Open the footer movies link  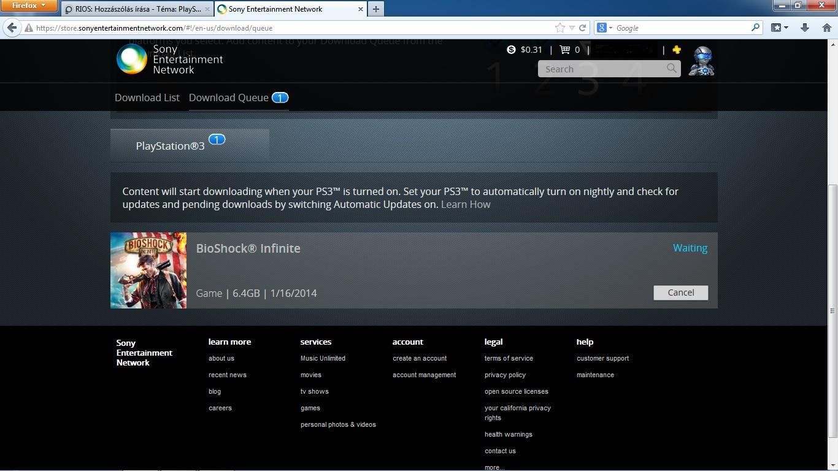point(311,375)
